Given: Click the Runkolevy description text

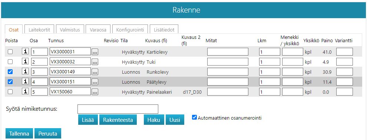Looking at the screenshot, I should point(158,72).
